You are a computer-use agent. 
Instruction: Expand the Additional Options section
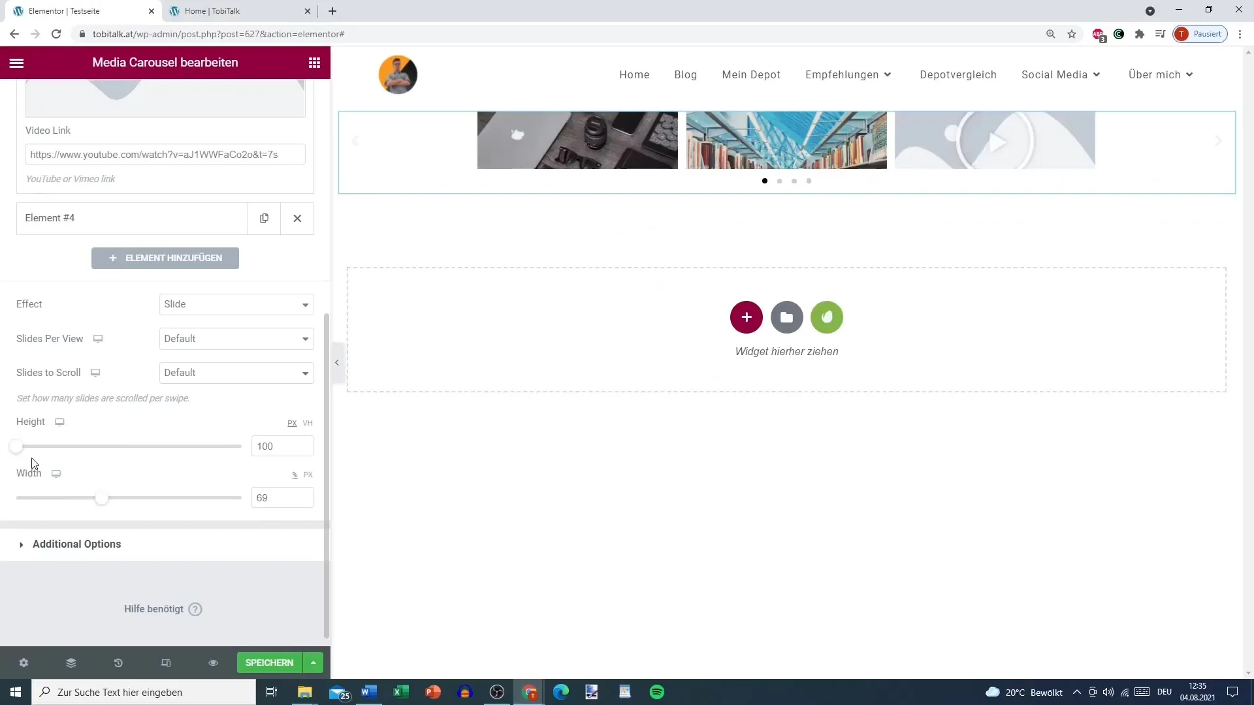[76, 544]
